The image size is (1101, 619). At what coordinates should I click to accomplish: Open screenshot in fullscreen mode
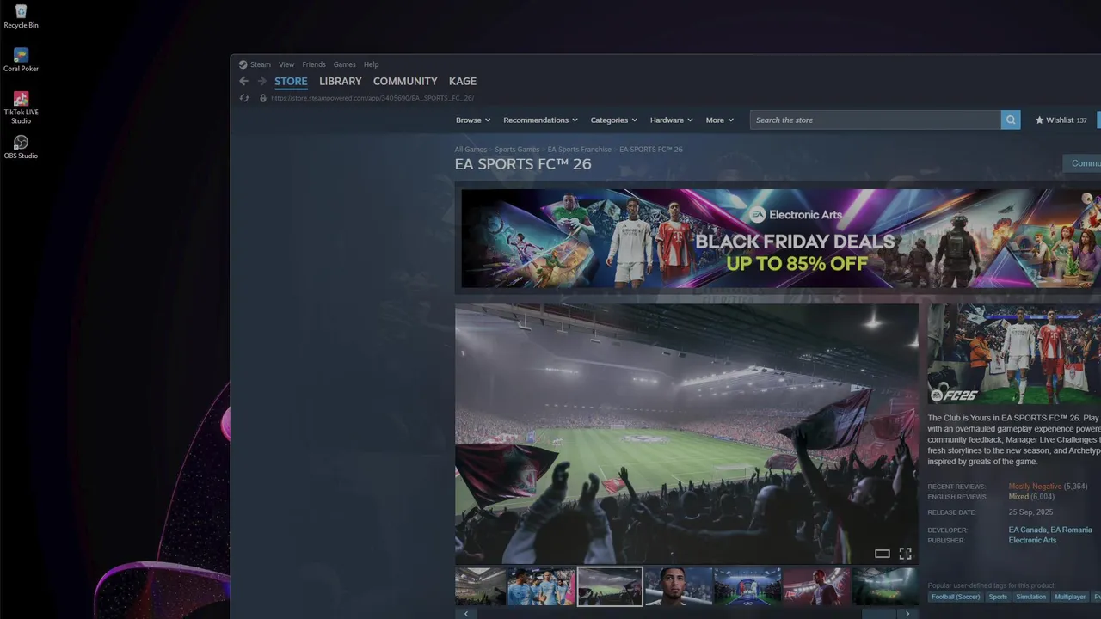(905, 554)
